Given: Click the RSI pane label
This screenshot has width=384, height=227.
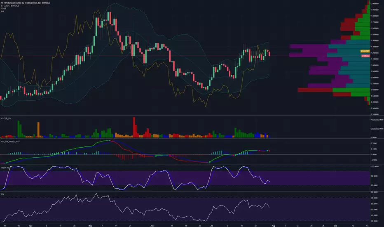Looking at the screenshot, I should click(x=2, y=194).
